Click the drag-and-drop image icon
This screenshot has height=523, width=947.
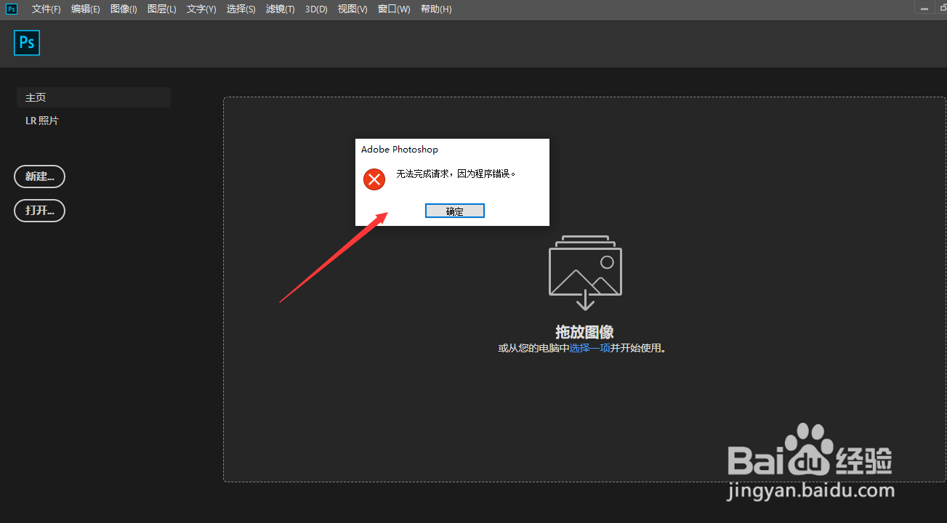585,272
